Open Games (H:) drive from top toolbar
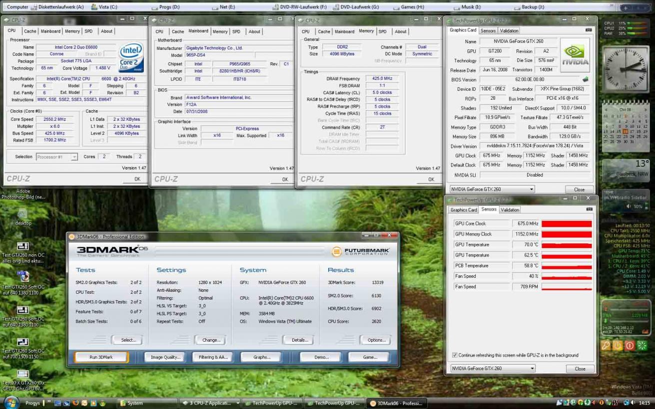This screenshot has height=409, width=655. click(x=409, y=7)
